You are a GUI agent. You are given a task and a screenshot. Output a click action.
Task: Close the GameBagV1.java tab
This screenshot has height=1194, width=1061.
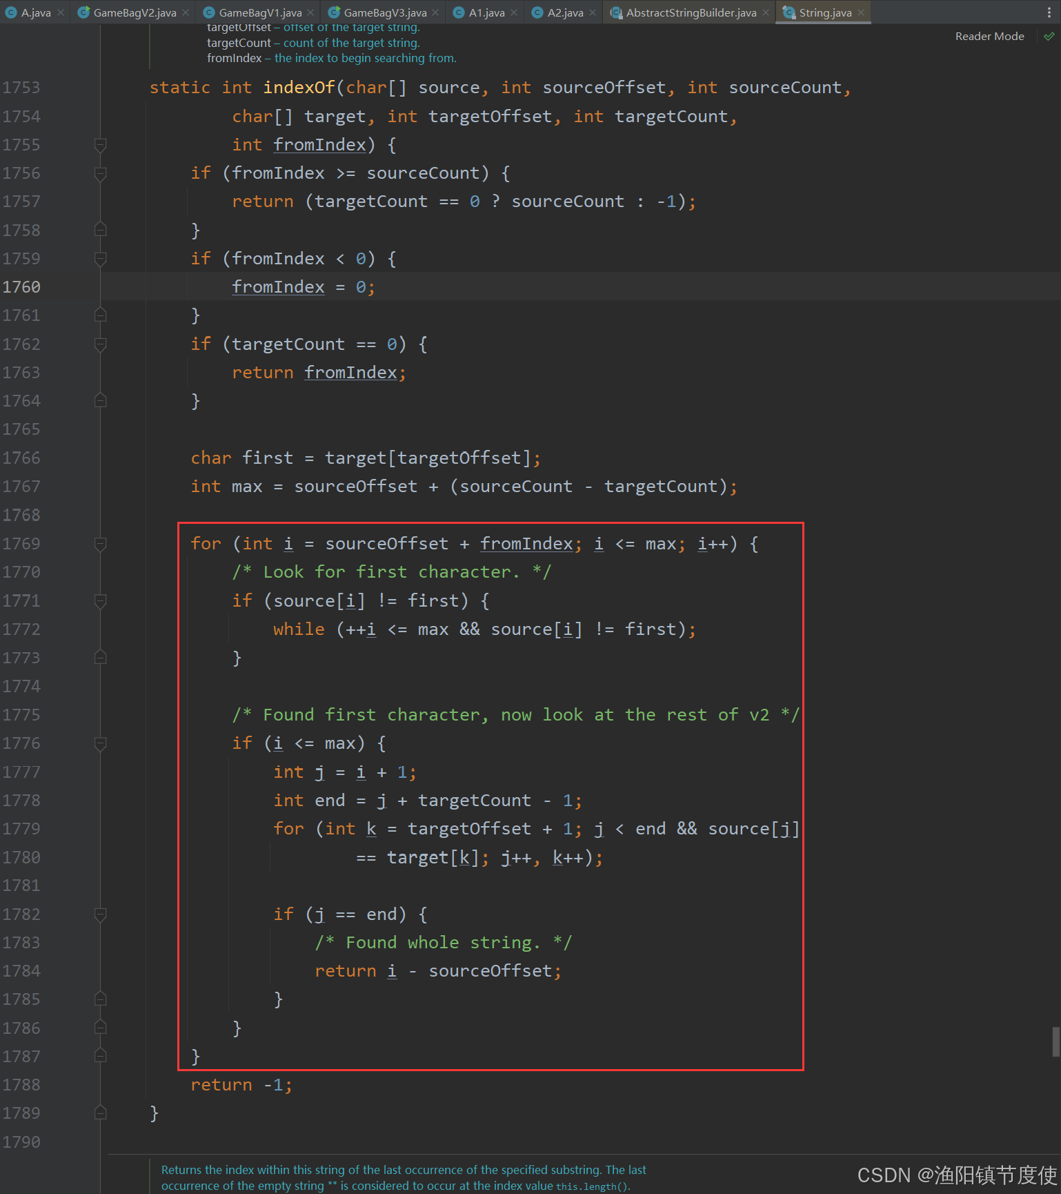(310, 12)
